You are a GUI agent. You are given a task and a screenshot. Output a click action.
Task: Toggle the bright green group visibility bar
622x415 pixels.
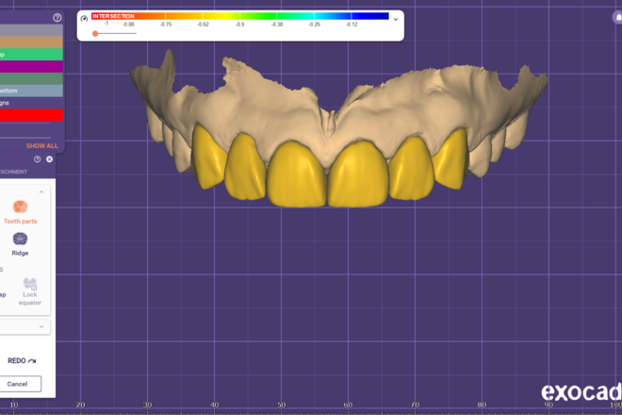click(x=31, y=55)
